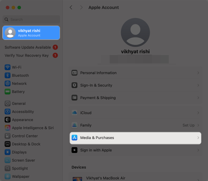This screenshot has height=181, width=208.
Task: Open Wallpaper label in sidebar
Action: tap(21, 177)
